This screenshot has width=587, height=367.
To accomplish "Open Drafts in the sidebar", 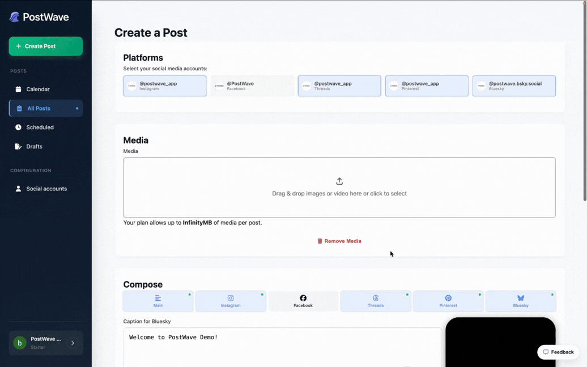I will point(34,147).
